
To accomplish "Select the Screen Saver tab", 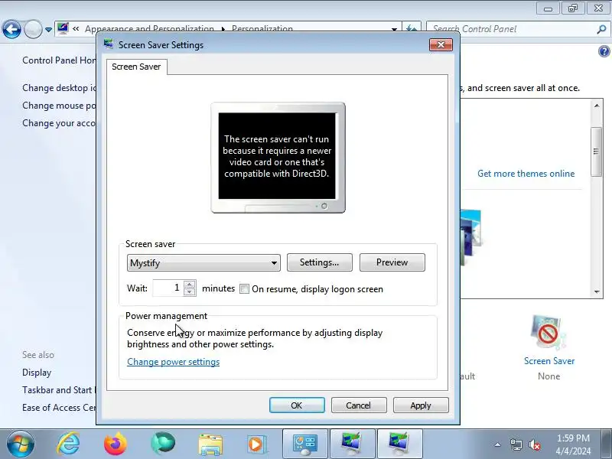I will tap(136, 67).
